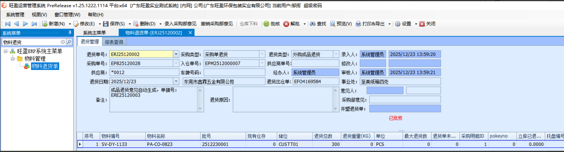
Task: Collapse the 物料管理 folder node
Action: [13, 59]
